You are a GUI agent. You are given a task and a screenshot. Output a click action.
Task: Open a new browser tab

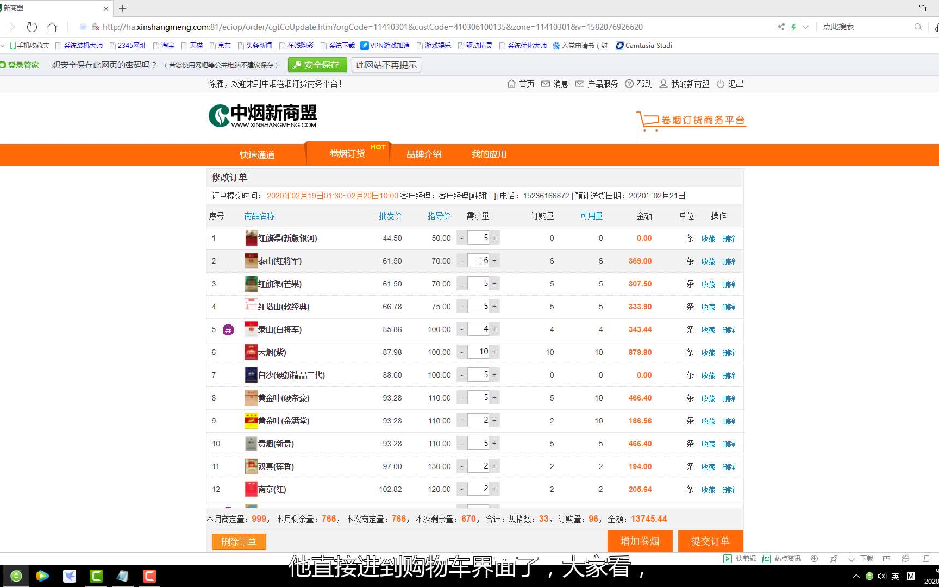point(123,8)
